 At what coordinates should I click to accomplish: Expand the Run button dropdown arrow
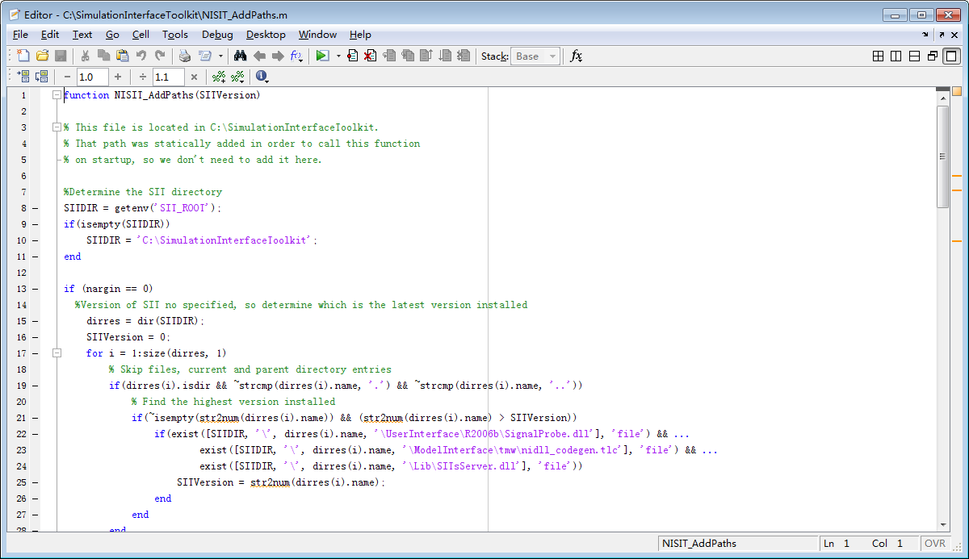pyautogui.click(x=338, y=55)
